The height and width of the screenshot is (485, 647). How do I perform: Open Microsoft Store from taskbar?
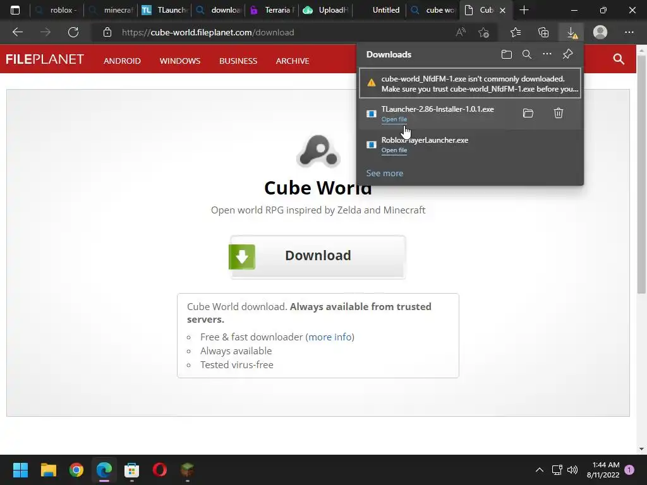pos(131,470)
